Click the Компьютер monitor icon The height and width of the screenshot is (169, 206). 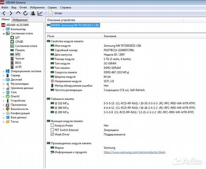click(x=8, y=29)
